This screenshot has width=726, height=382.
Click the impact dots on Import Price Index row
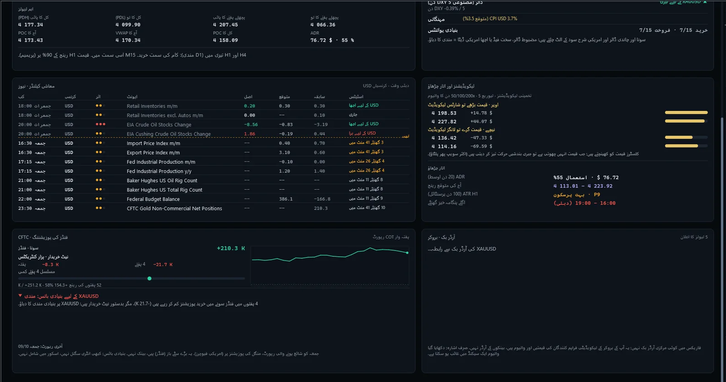(x=100, y=143)
